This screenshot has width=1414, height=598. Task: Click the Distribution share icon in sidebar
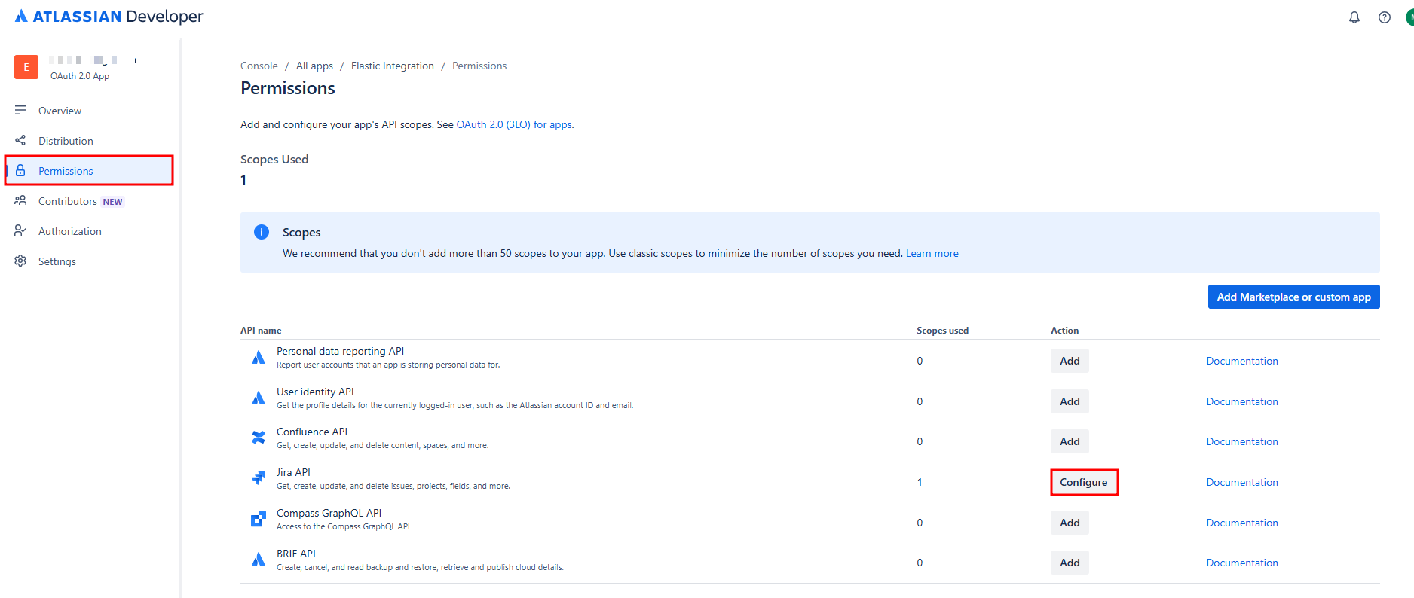click(x=20, y=140)
